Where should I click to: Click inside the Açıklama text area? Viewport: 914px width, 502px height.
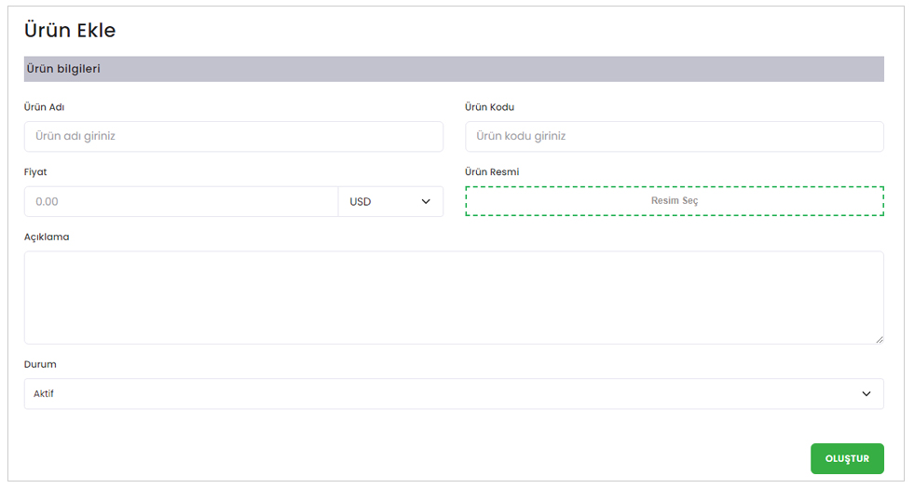pos(453,297)
